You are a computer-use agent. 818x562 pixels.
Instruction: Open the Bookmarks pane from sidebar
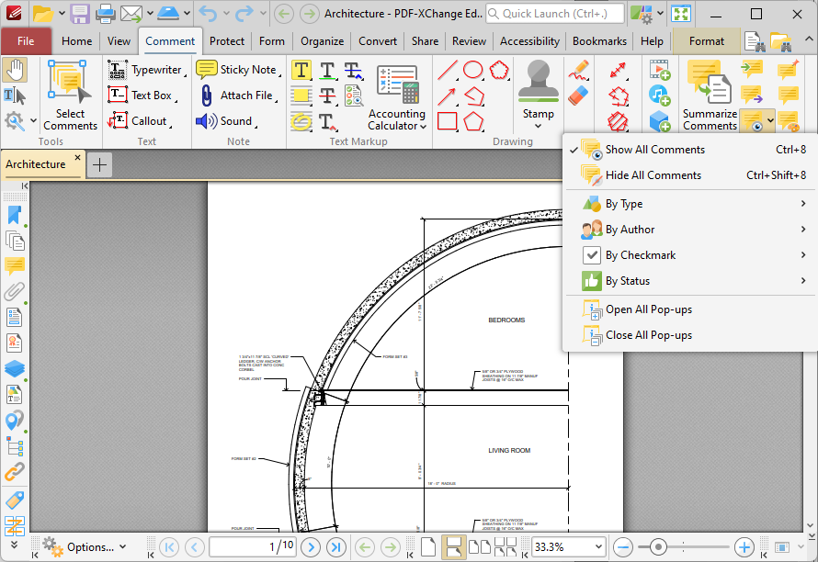(x=15, y=215)
